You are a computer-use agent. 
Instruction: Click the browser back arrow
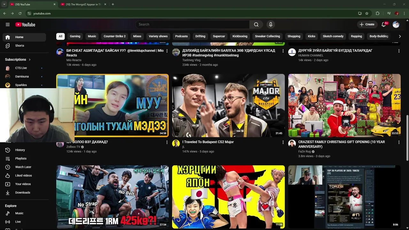pyautogui.click(x=4, y=13)
